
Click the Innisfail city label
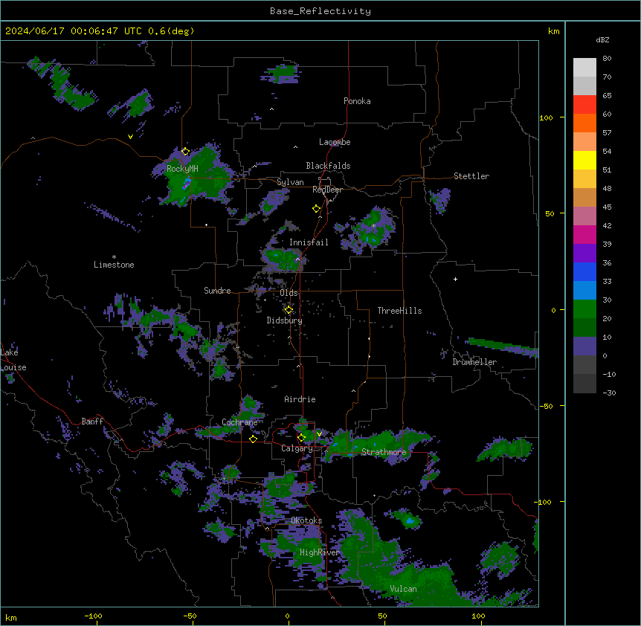click(309, 242)
